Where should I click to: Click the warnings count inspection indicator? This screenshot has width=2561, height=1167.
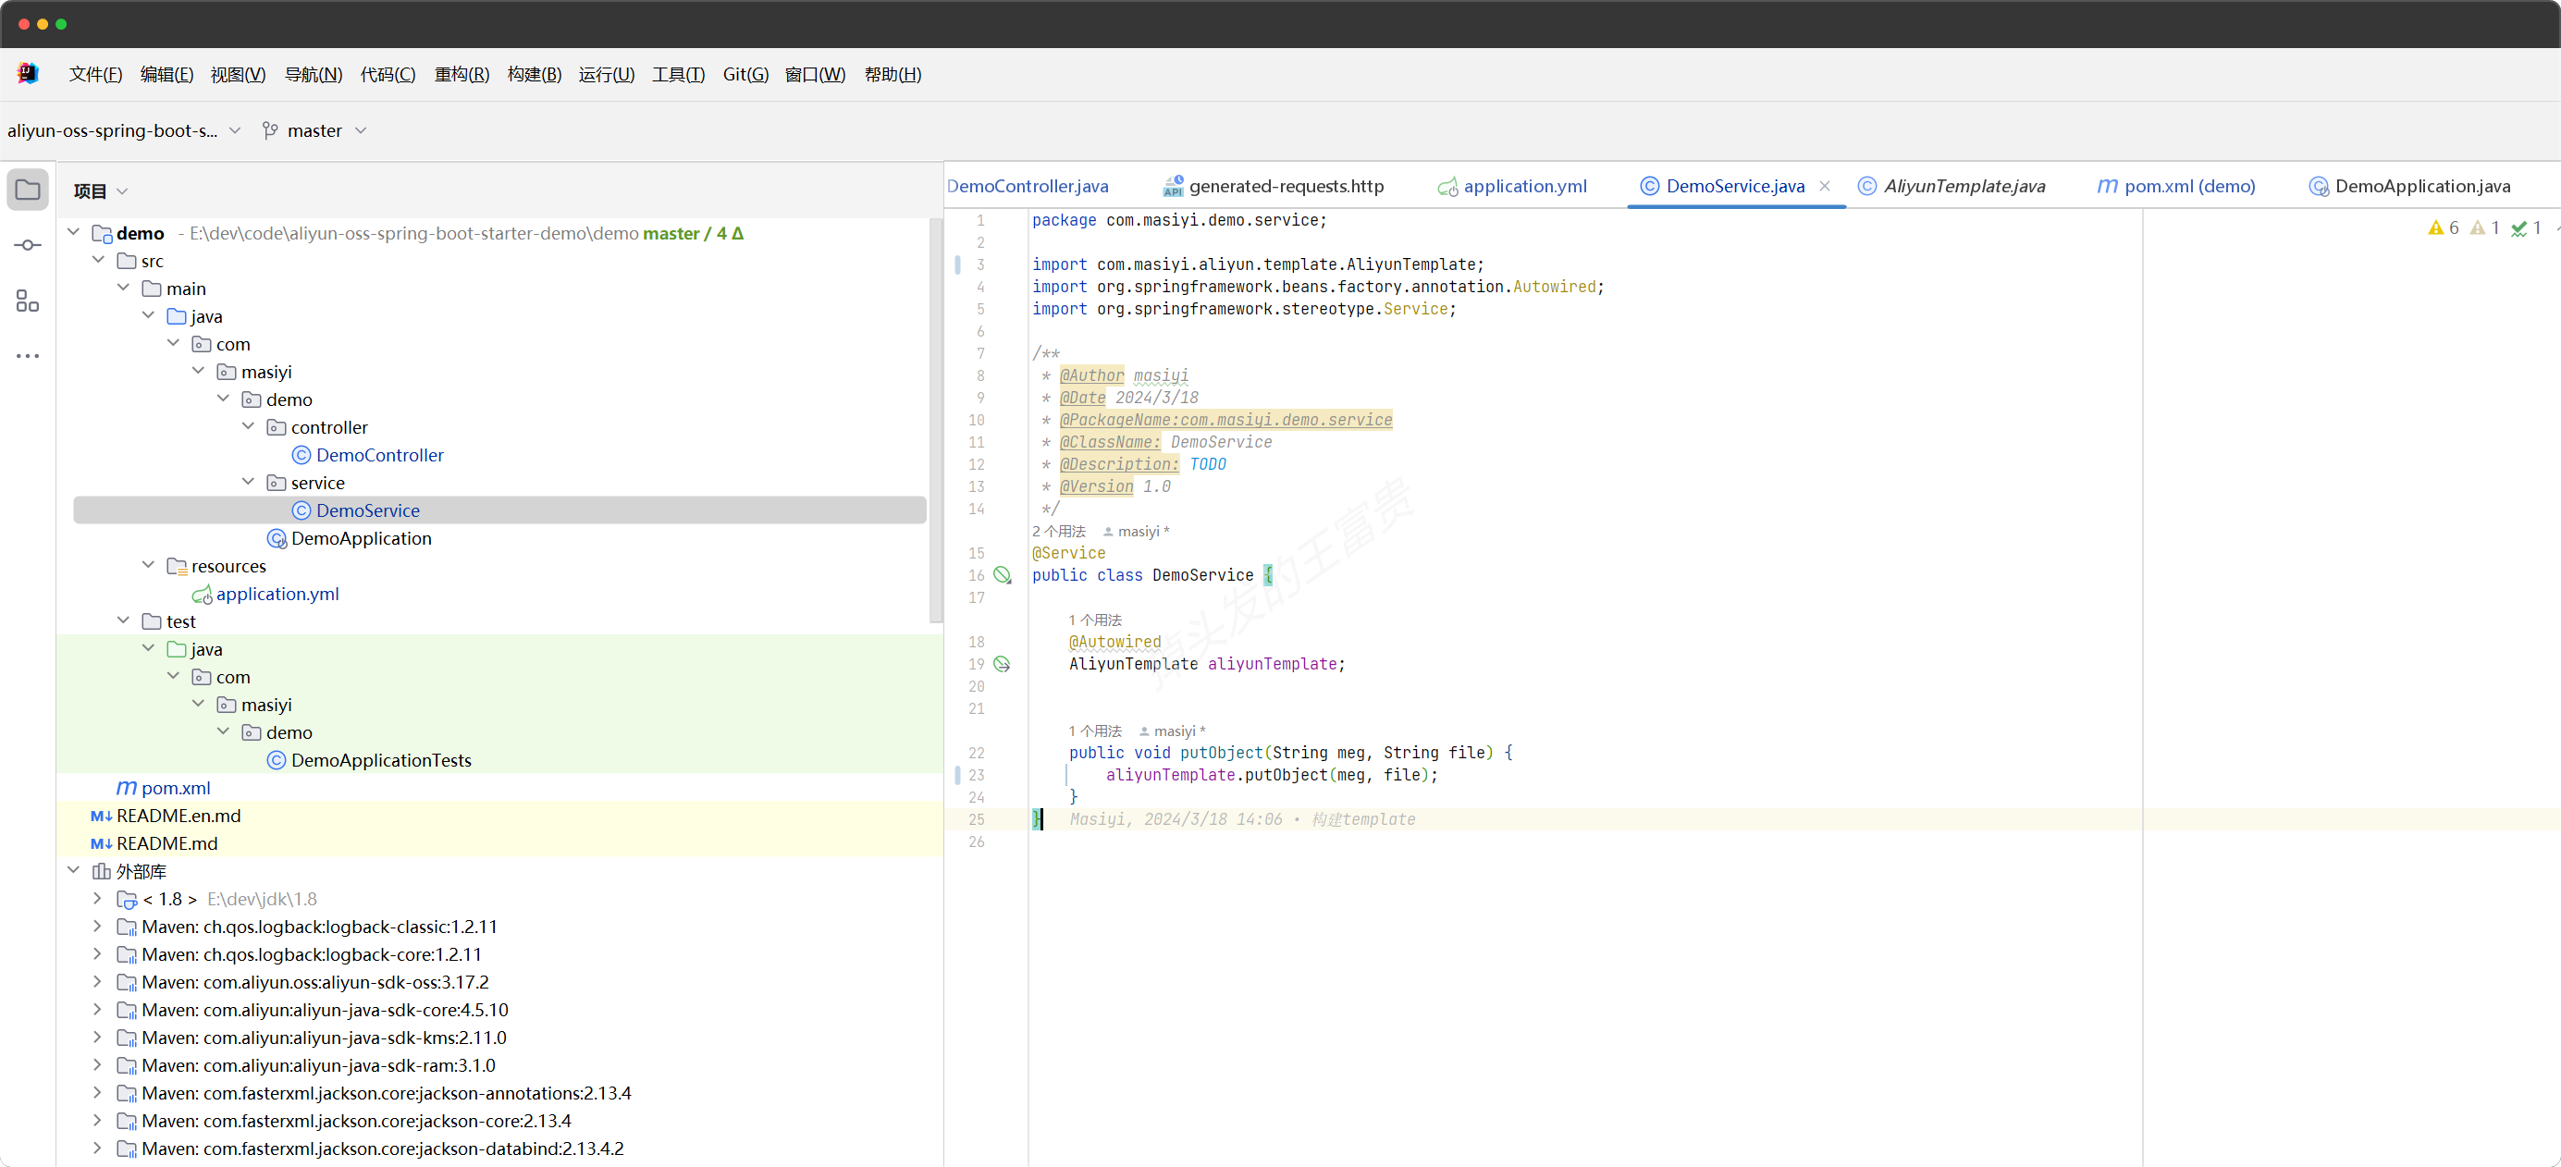point(2443,228)
